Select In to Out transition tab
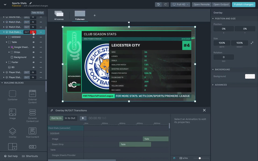Screen dimensions: 258x161 70,118
